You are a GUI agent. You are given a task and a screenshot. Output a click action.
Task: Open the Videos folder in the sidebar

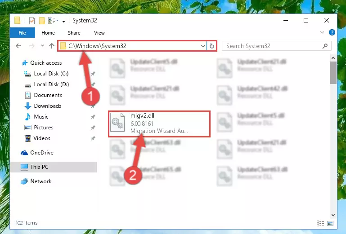tap(42, 138)
